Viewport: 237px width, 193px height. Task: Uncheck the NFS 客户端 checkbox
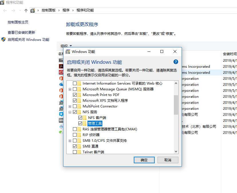(80, 118)
